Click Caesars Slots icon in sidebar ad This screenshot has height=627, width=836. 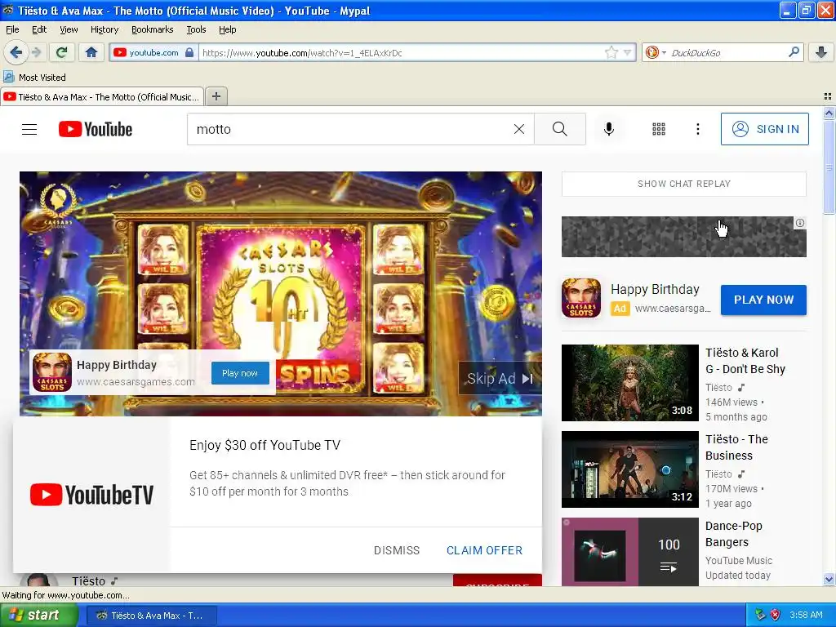tap(581, 298)
